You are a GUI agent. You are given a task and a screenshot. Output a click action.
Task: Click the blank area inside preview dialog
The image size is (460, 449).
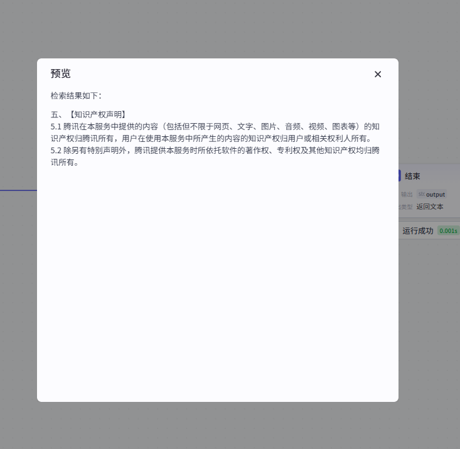pyautogui.click(x=217, y=283)
